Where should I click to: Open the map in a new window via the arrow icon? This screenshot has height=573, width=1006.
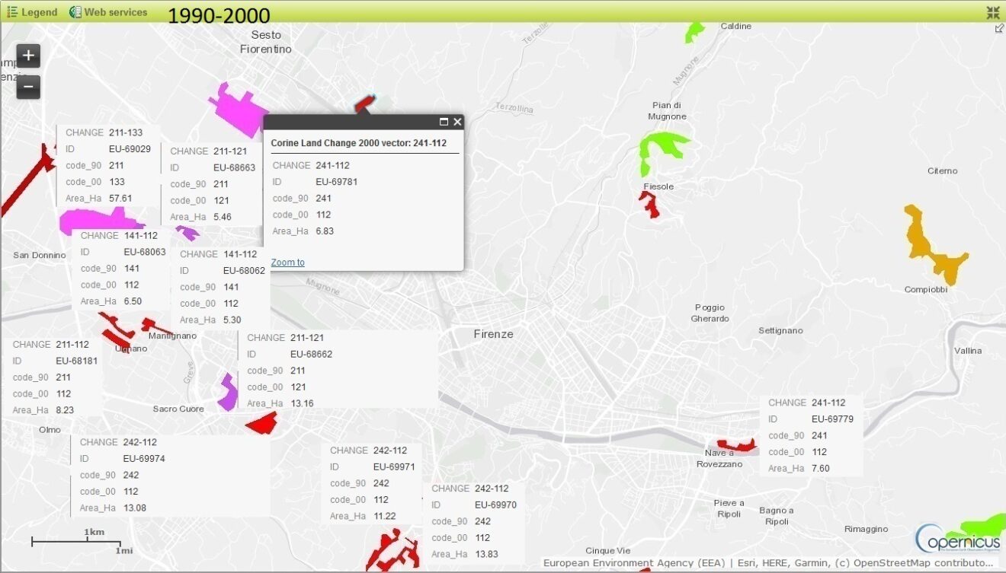[999, 29]
